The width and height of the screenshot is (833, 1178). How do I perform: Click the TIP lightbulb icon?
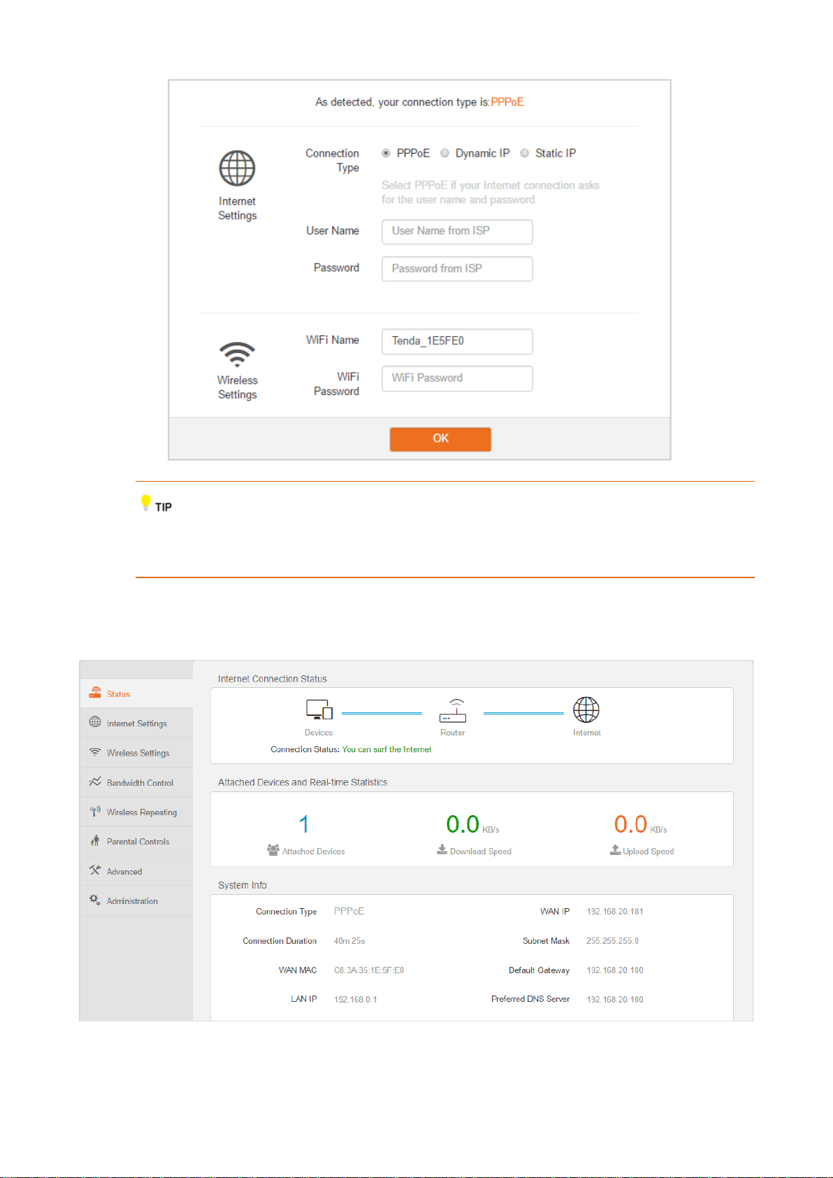pos(145,503)
